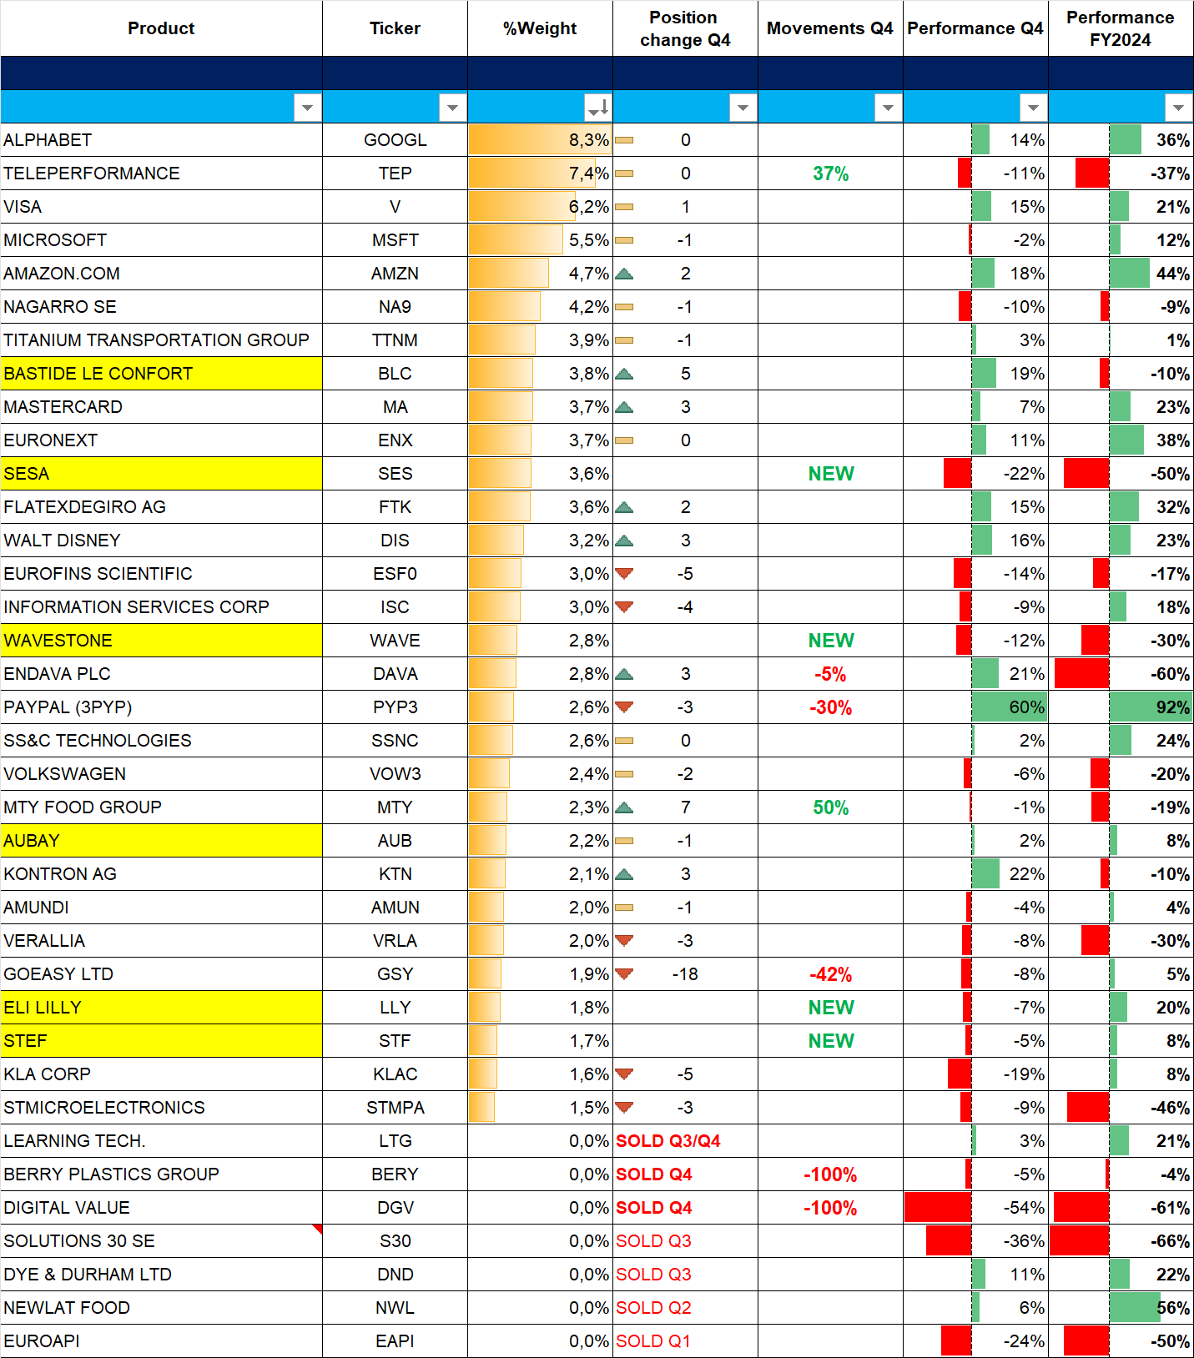Click the flat dash icon in ALPHABET row
The width and height of the screenshot is (1194, 1358).
coord(624,140)
